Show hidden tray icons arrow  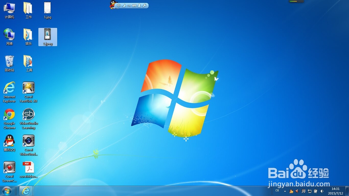tap(285, 191)
